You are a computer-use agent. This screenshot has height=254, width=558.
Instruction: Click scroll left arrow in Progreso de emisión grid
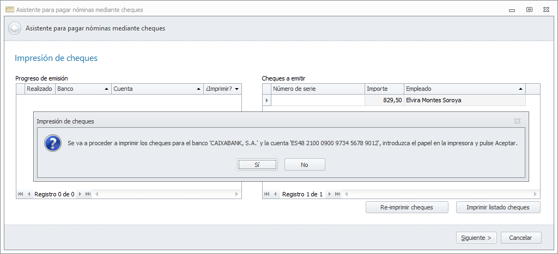(96, 194)
